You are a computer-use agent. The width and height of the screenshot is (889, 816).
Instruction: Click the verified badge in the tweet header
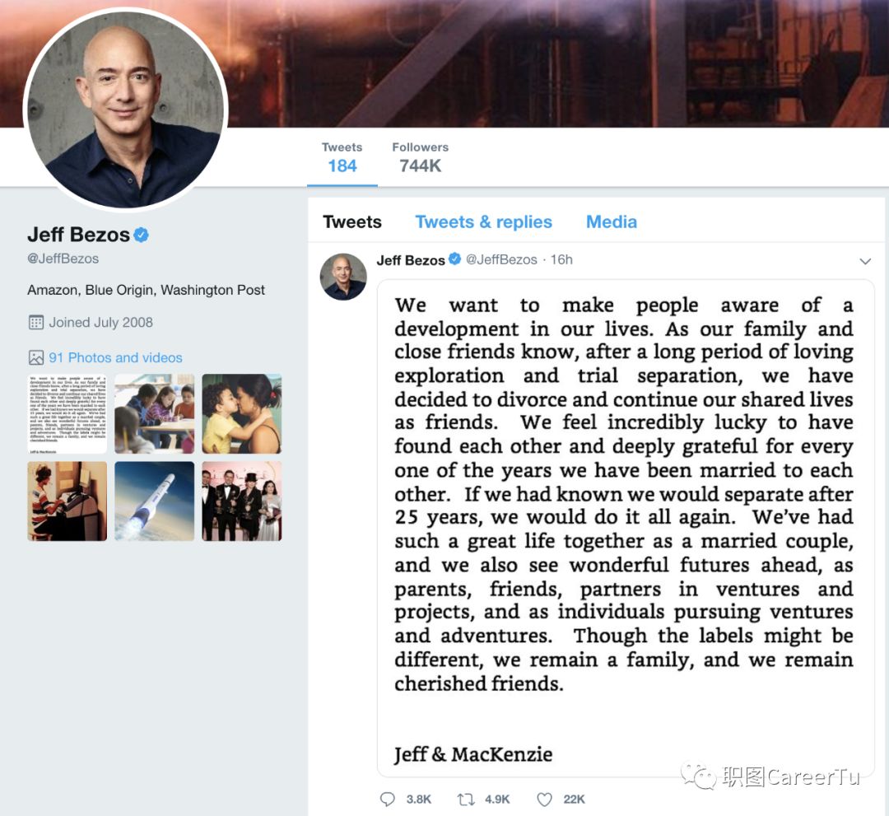[454, 259]
